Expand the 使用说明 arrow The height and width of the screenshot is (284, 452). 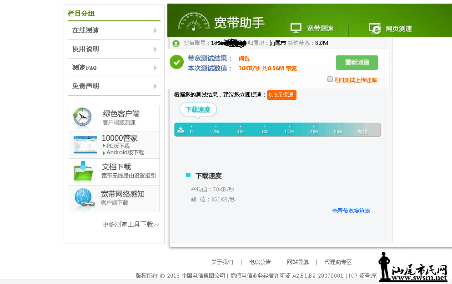tap(155, 49)
